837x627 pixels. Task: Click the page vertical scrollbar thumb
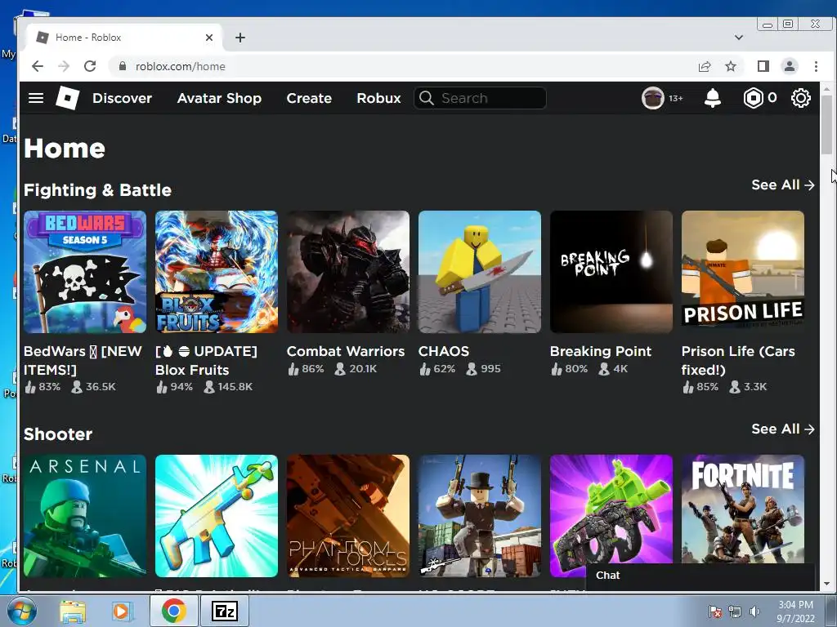click(x=826, y=125)
